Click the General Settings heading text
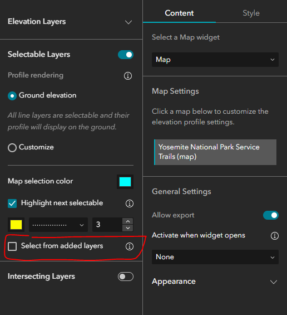This screenshot has width=287, height=315. click(181, 191)
